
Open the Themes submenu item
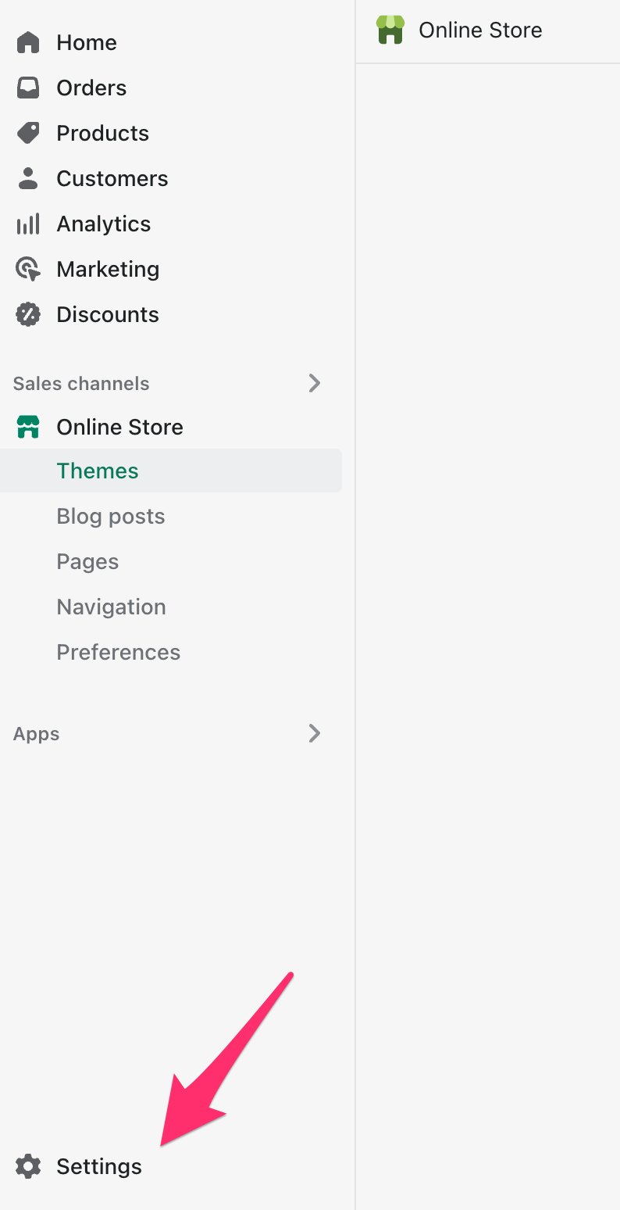click(98, 471)
